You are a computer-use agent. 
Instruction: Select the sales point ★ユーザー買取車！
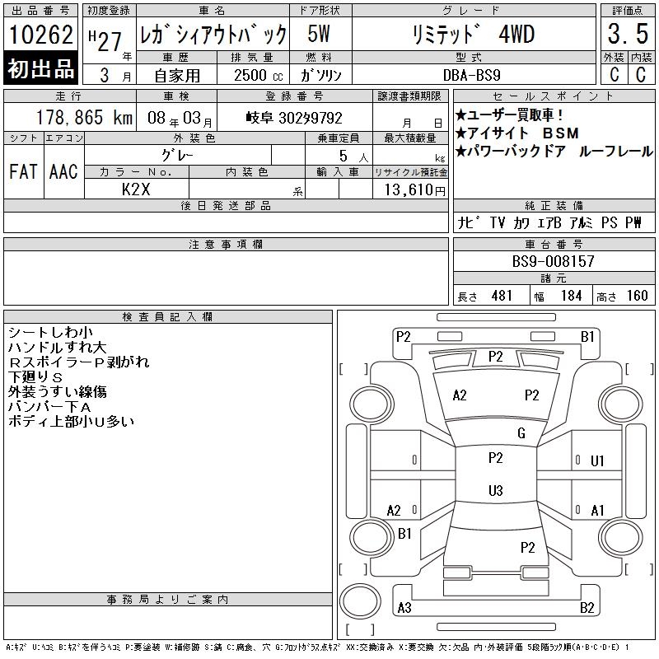click(x=509, y=115)
